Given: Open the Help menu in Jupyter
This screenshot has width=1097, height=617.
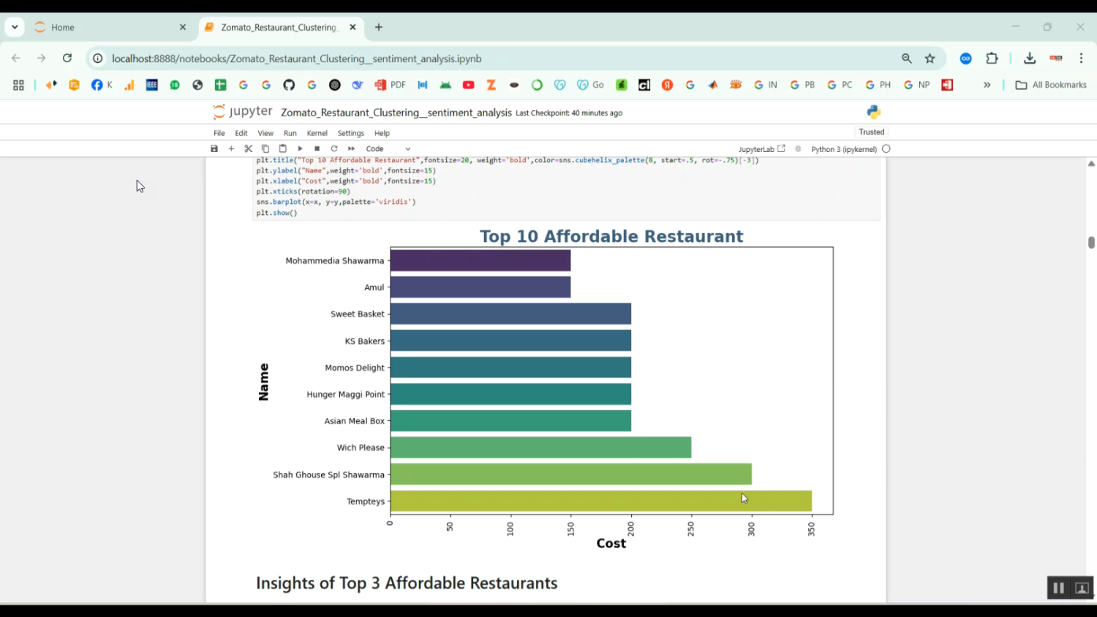Looking at the screenshot, I should pos(382,133).
